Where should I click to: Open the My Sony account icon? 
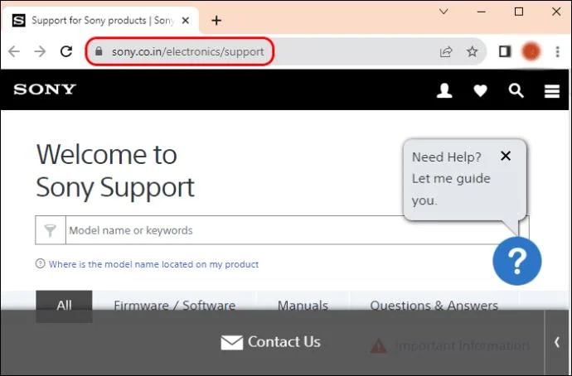coord(444,90)
